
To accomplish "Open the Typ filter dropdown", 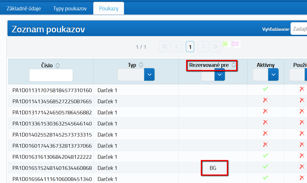I will pyautogui.click(x=149, y=75).
